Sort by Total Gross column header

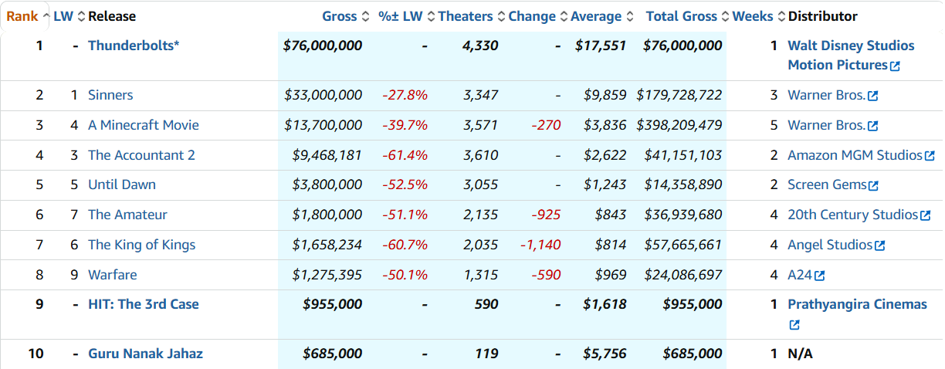click(x=681, y=16)
